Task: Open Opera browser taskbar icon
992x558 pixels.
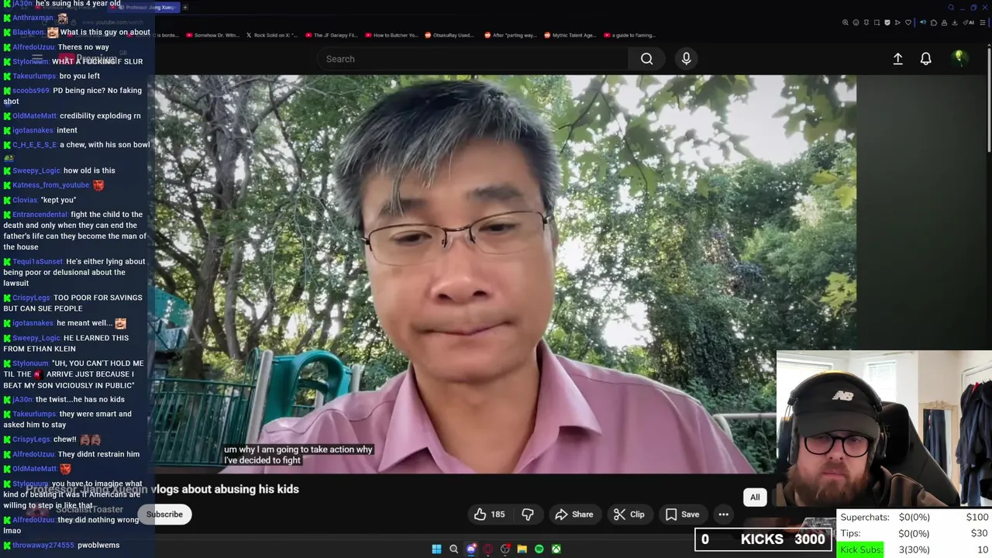Action: 488,549
